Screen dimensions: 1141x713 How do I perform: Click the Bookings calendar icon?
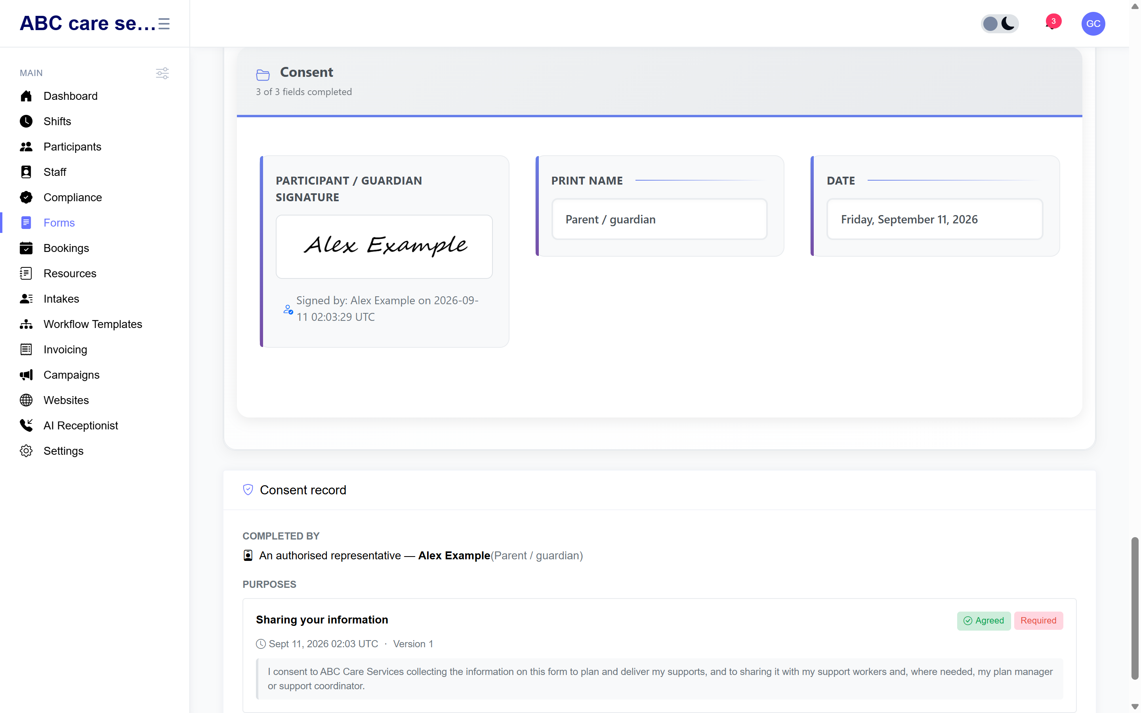[x=26, y=248]
